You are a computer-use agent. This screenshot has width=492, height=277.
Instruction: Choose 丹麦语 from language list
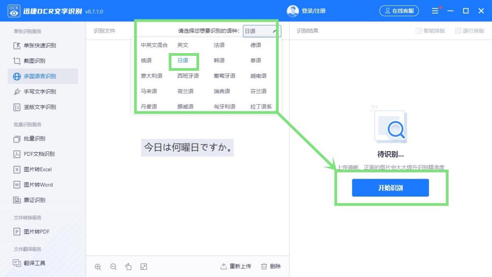click(x=149, y=106)
